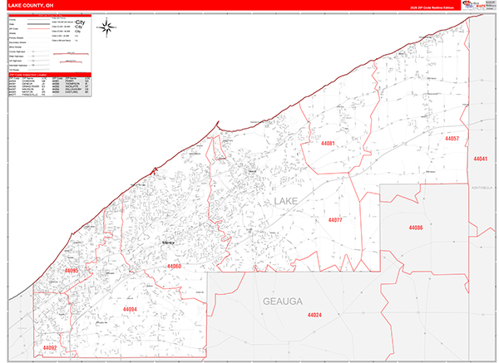Click the LAKE COUNTY, OH title
The height and width of the screenshot is (363, 499).
(31, 6)
